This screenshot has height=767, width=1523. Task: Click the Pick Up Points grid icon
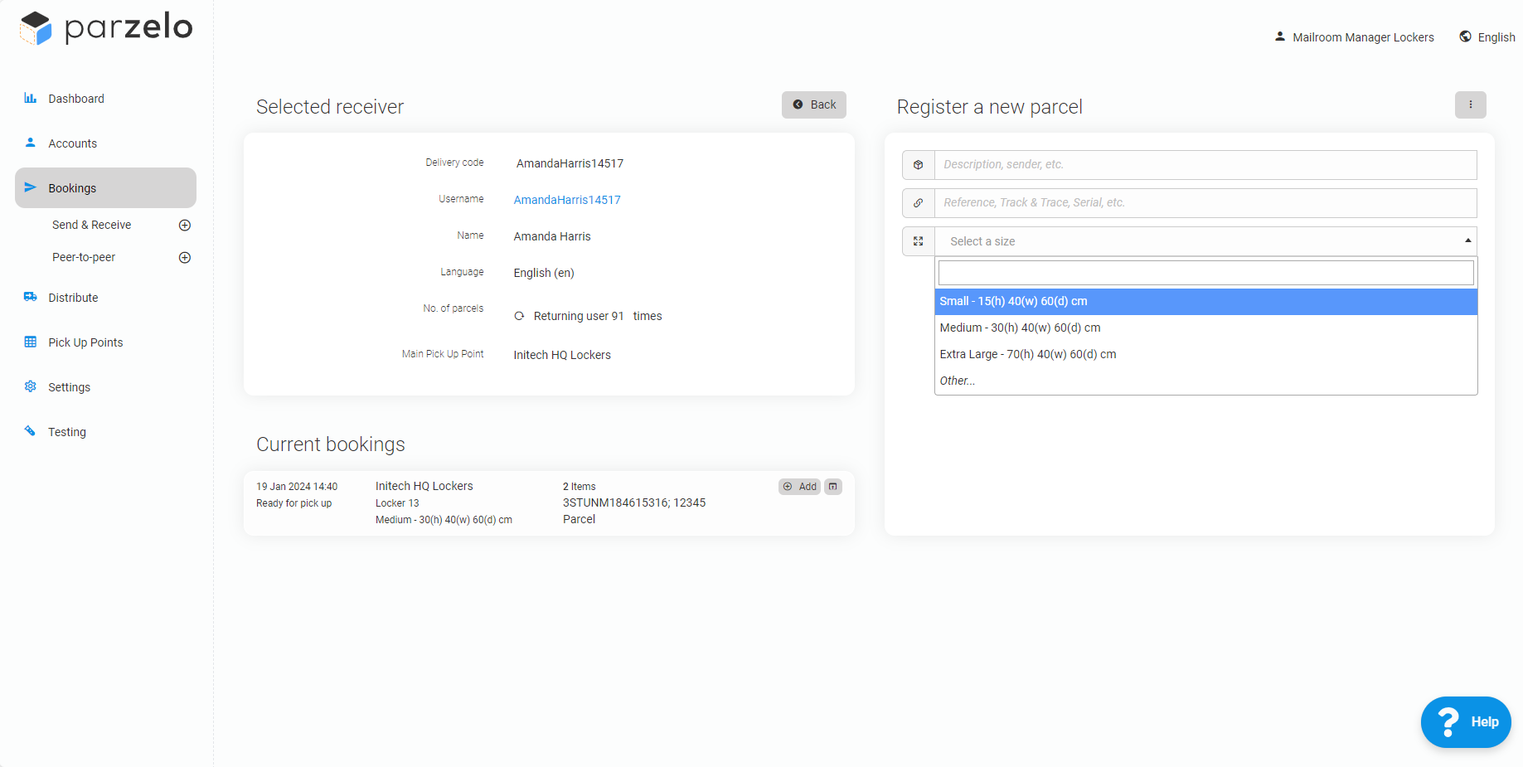tap(31, 342)
